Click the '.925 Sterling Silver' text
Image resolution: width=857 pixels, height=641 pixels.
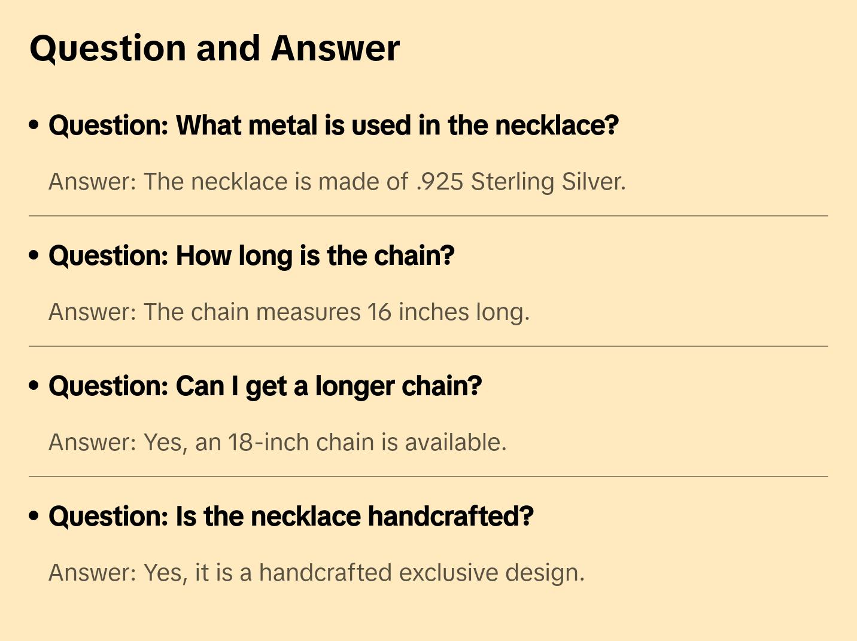519,182
